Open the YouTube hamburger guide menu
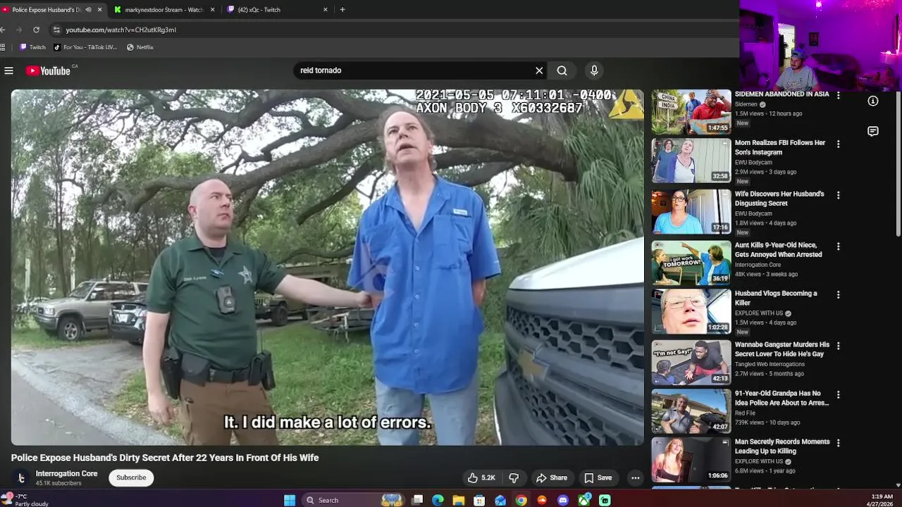 [8, 70]
